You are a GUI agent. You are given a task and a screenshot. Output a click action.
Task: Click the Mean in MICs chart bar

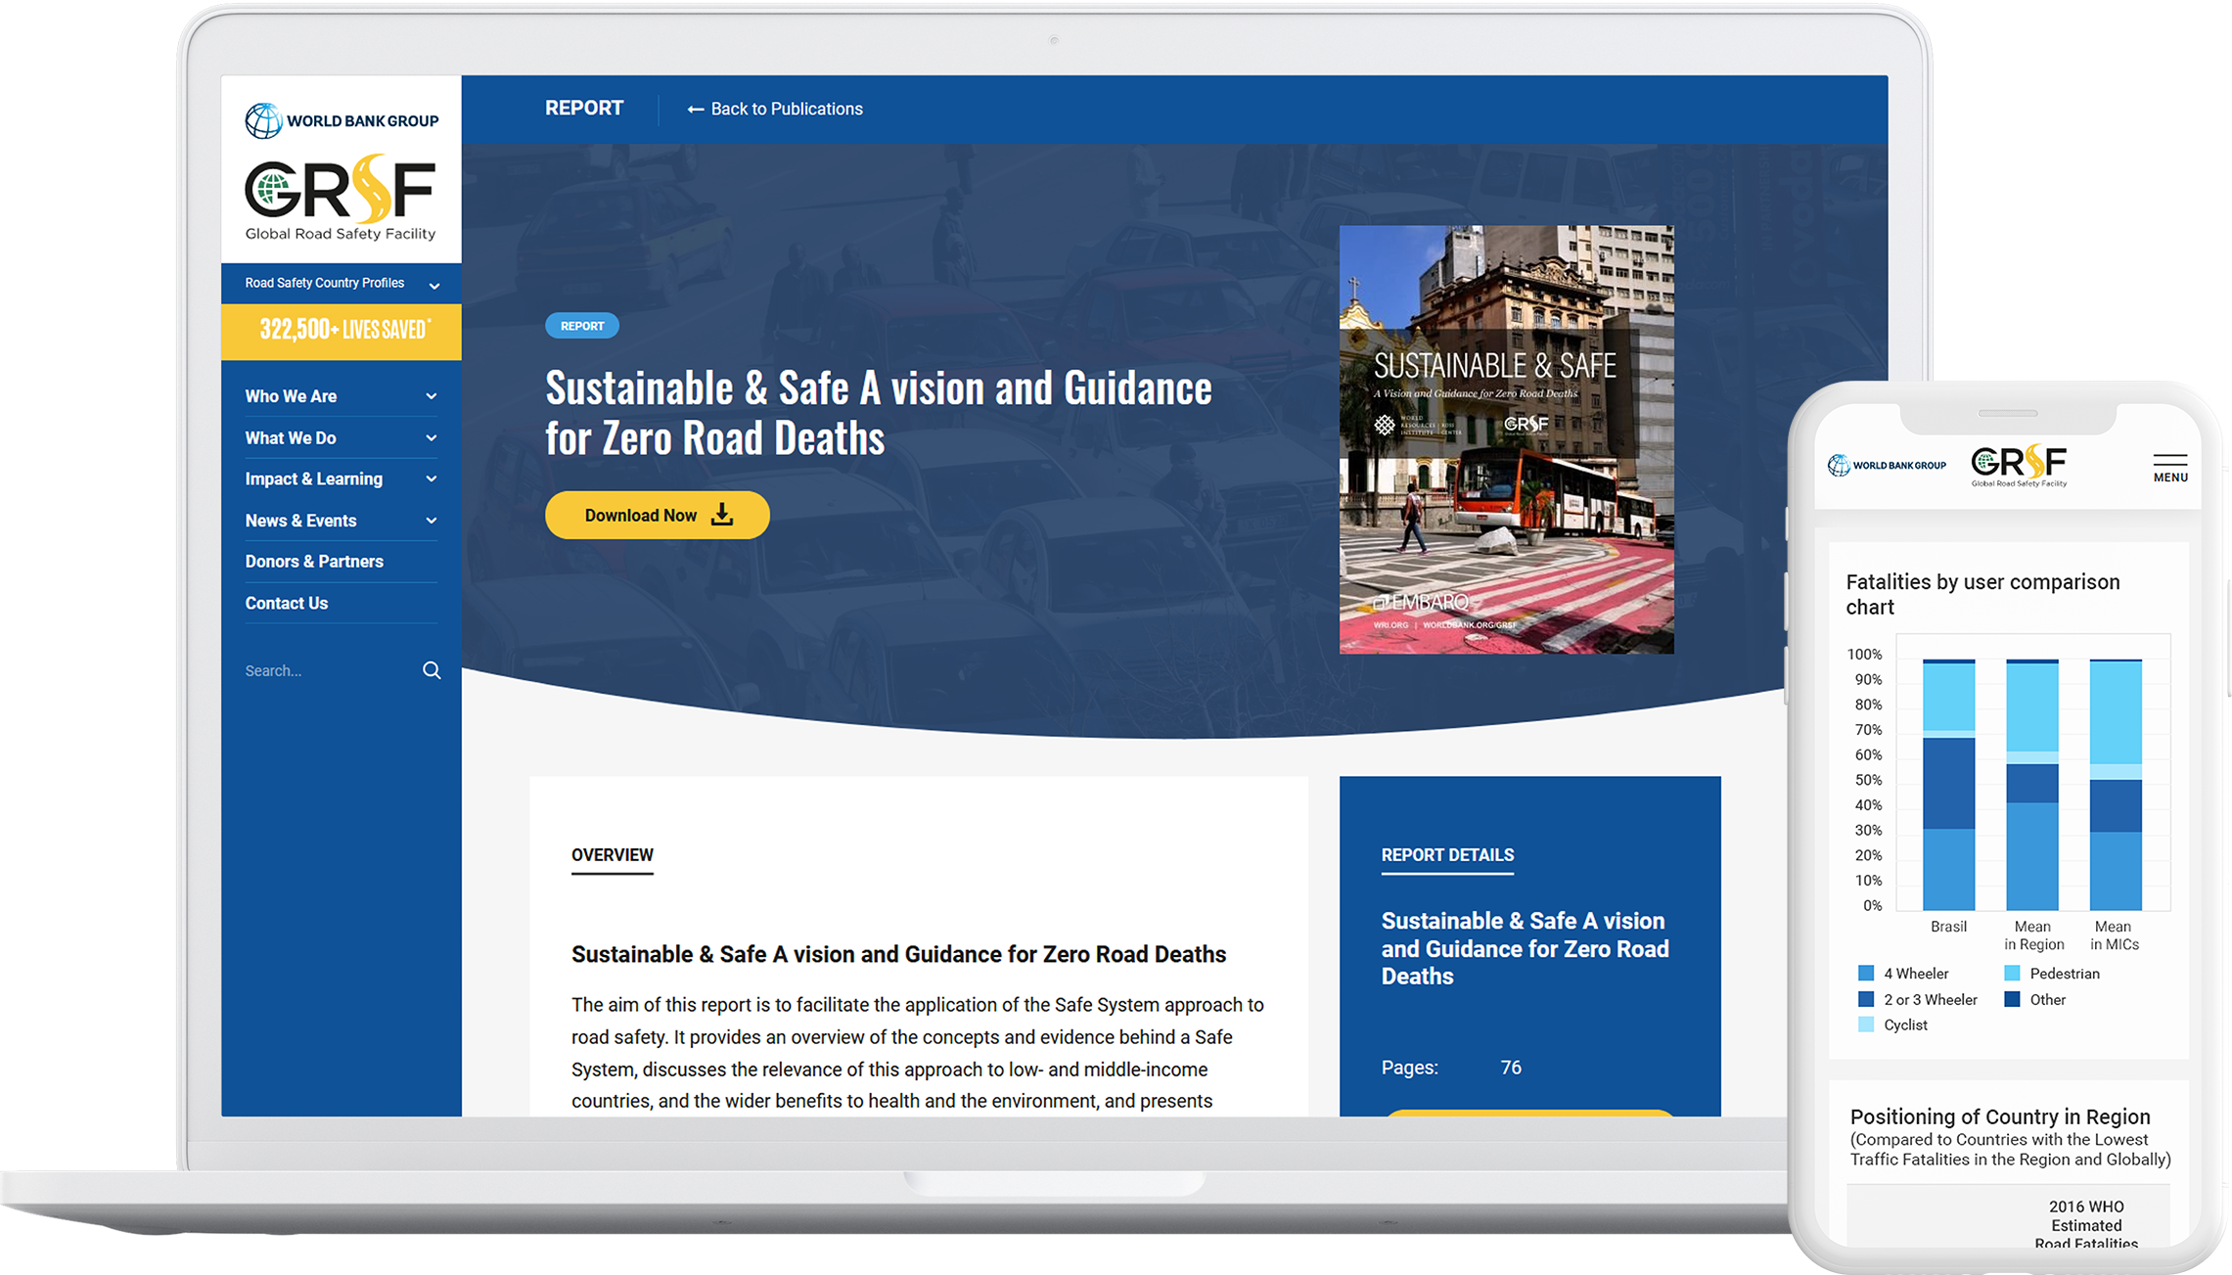click(2116, 785)
